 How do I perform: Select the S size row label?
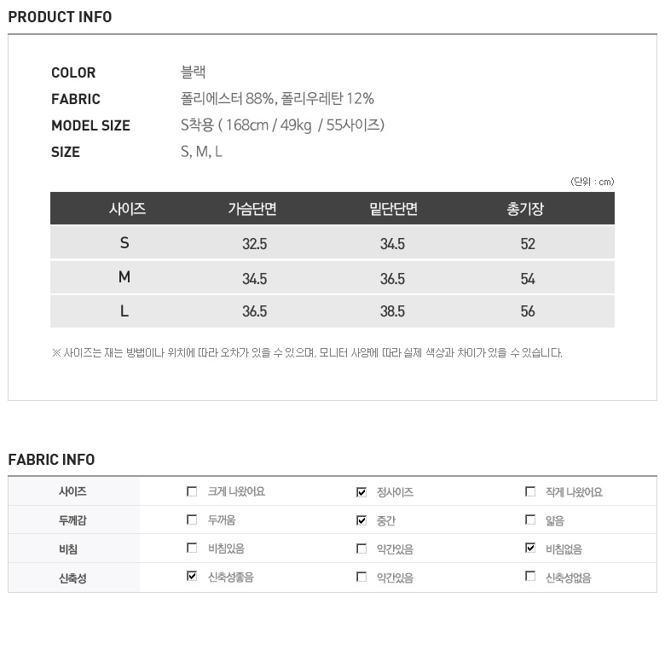tap(124, 243)
